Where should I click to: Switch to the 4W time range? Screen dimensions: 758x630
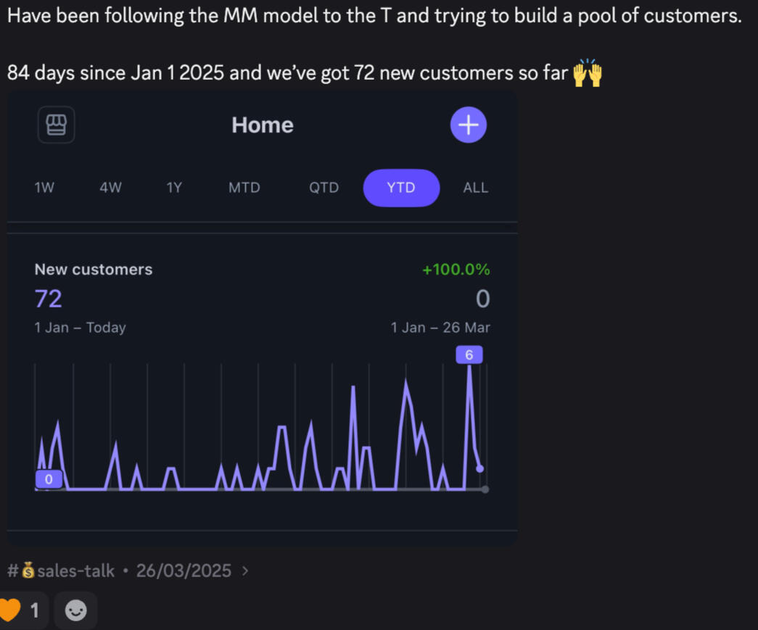[110, 188]
